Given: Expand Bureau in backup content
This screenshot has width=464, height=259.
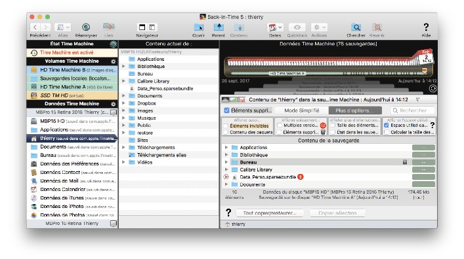Looking at the screenshot, I should pyautogui.click(x=226, y=162).
